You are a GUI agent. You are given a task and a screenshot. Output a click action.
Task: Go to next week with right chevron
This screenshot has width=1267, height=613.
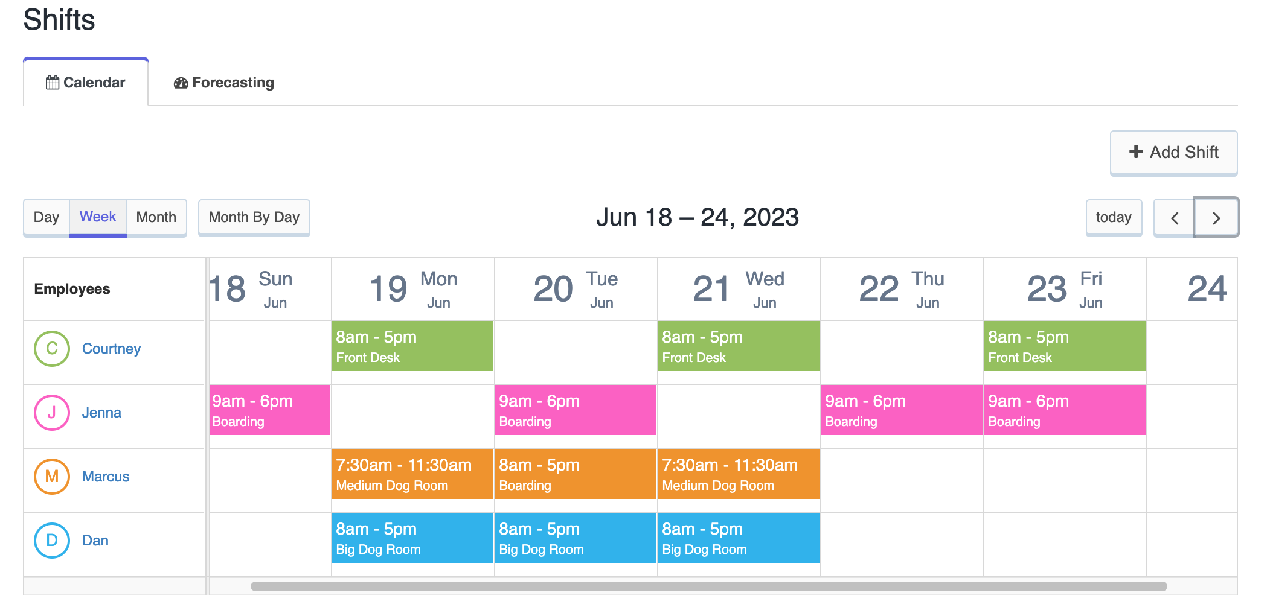point(1216,218)
